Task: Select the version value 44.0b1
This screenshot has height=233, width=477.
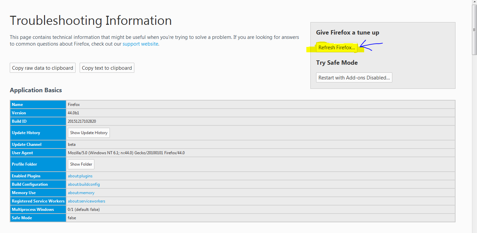Action: click(x=74, y=113)
